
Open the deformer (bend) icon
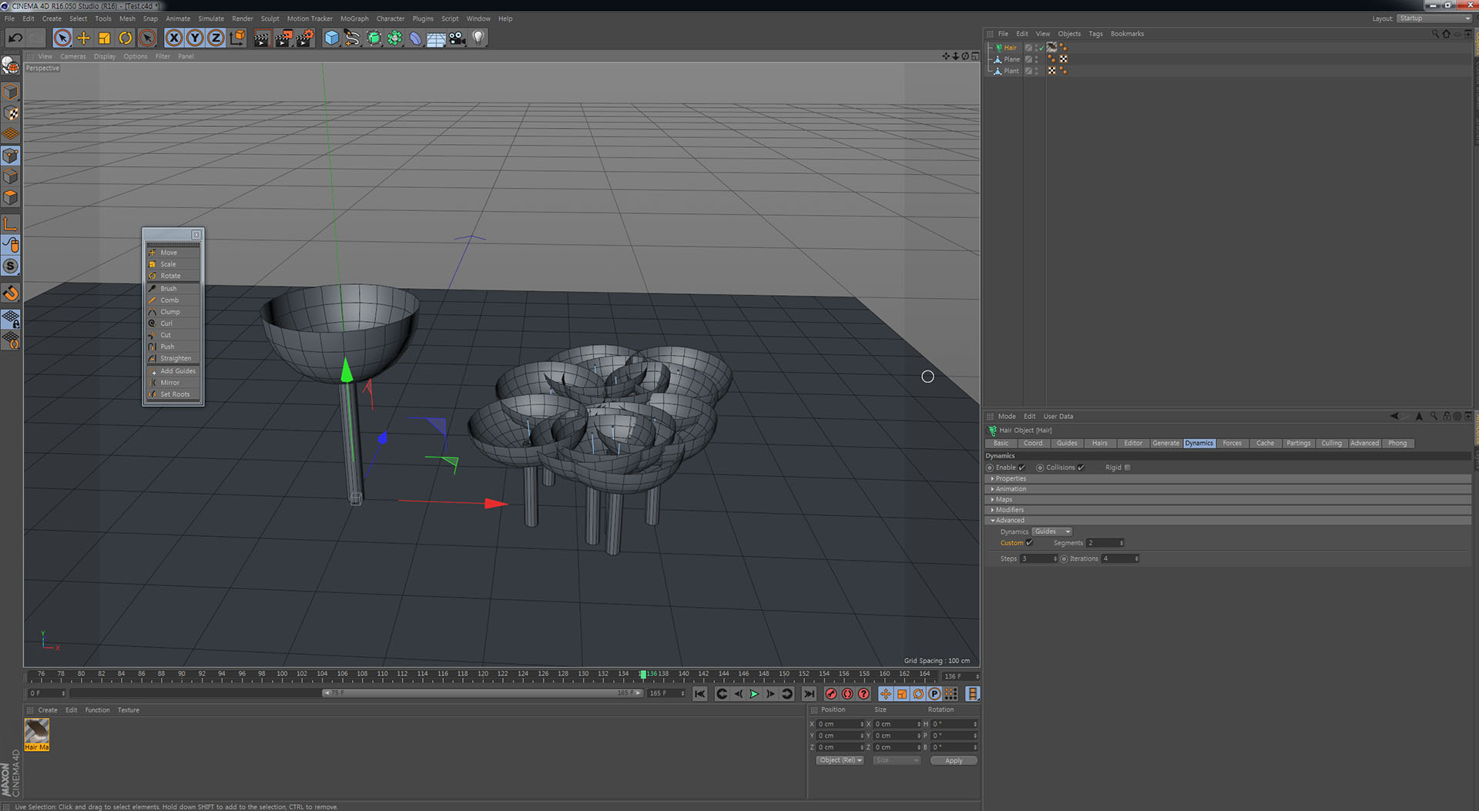(415, 38)
